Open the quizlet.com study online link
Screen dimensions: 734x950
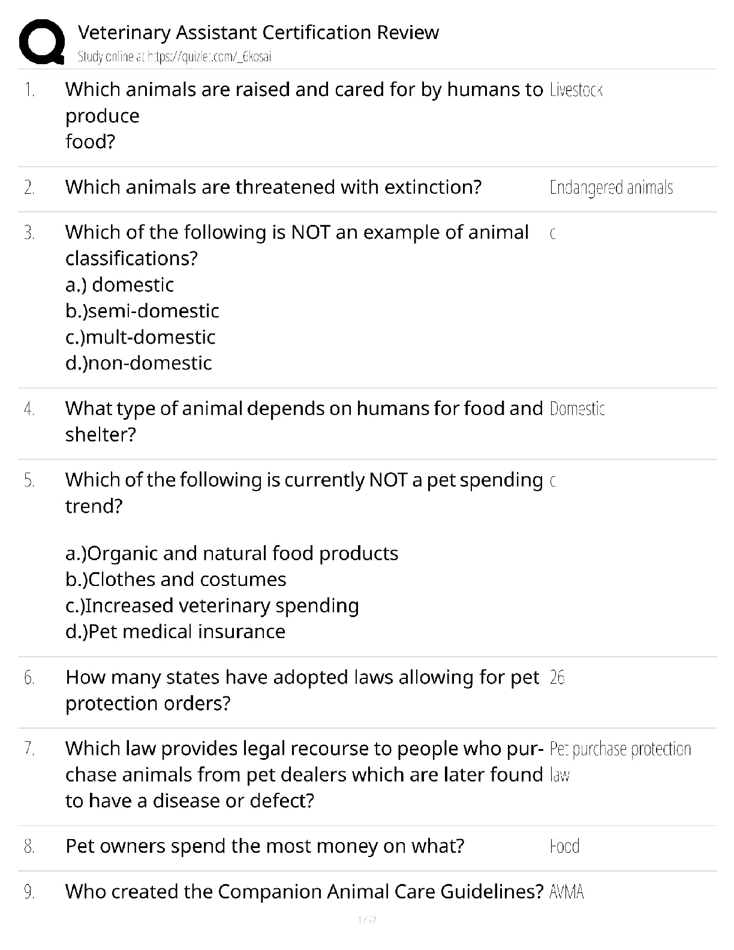tap(175, 57)
